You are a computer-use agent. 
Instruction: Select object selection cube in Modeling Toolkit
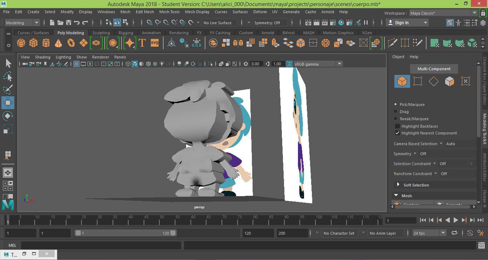point(402,81)
